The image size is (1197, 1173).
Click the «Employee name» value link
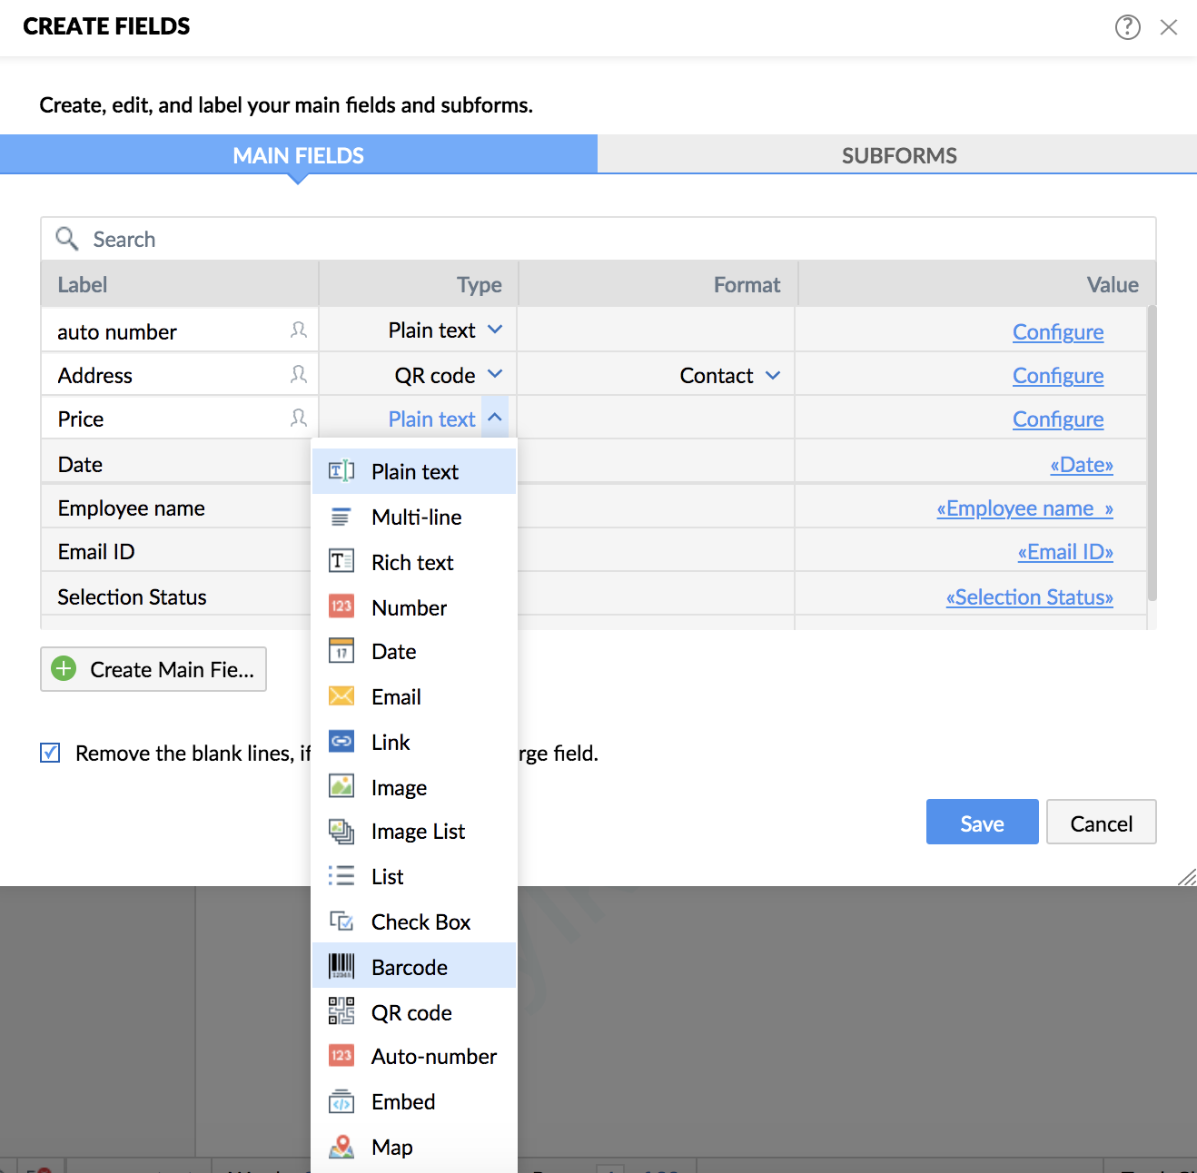(1025, 508)
